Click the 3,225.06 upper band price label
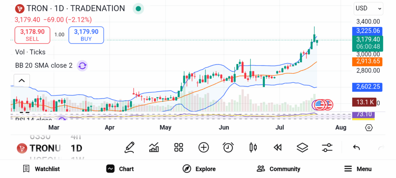Viewport: 396px width, 178px height. pos(367,31)
